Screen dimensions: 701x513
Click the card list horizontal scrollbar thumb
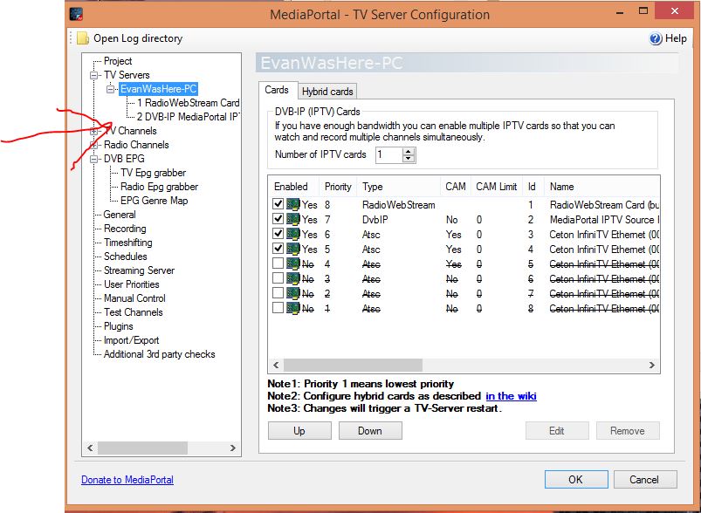(353, 365)
